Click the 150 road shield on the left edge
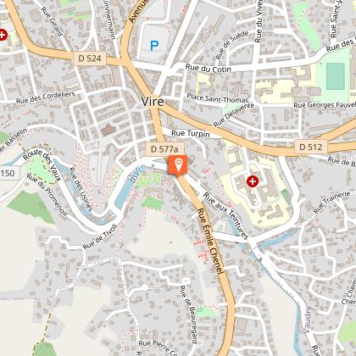The image size is (356, 356). 9,173
